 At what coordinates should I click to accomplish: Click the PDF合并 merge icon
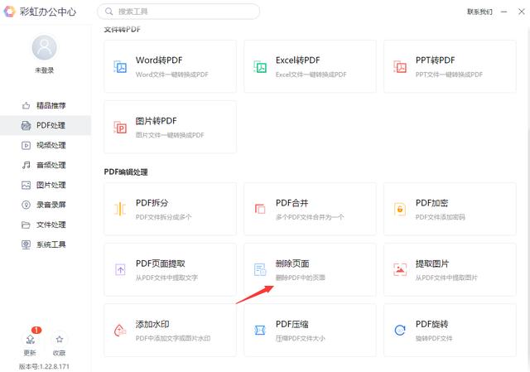tap(260, 209)
